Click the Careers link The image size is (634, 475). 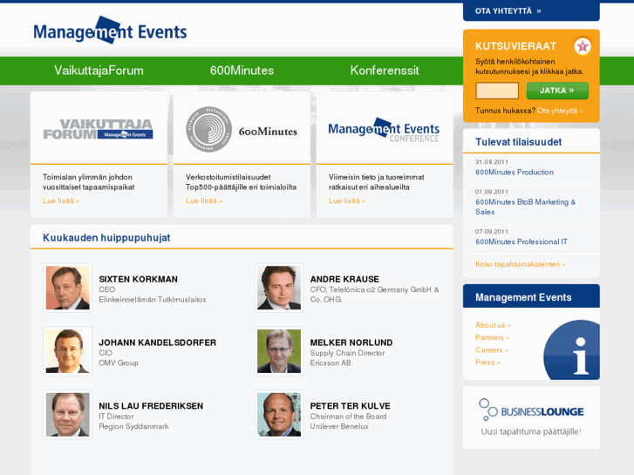(492, 350)
